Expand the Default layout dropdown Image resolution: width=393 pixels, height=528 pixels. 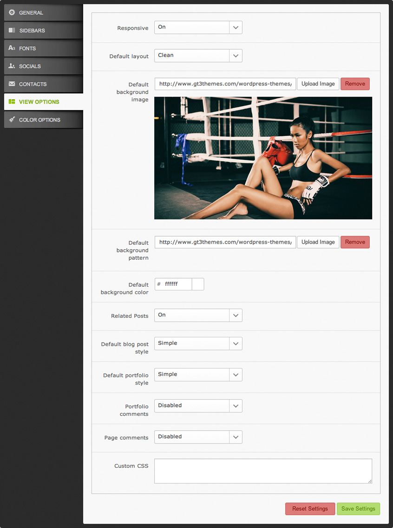198,56
